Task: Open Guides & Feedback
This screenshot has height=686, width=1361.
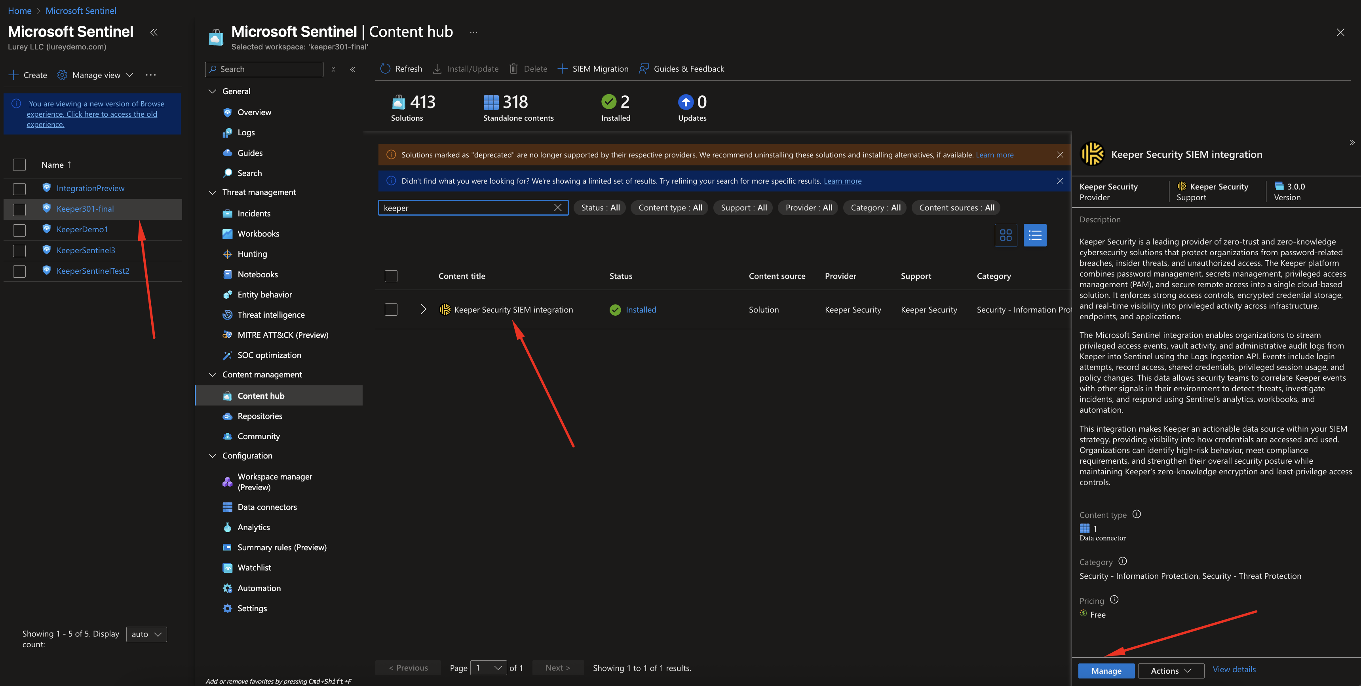Action: (682, 69)
